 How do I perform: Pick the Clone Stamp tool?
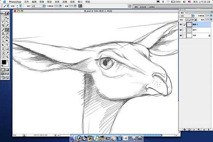[3, 33]
